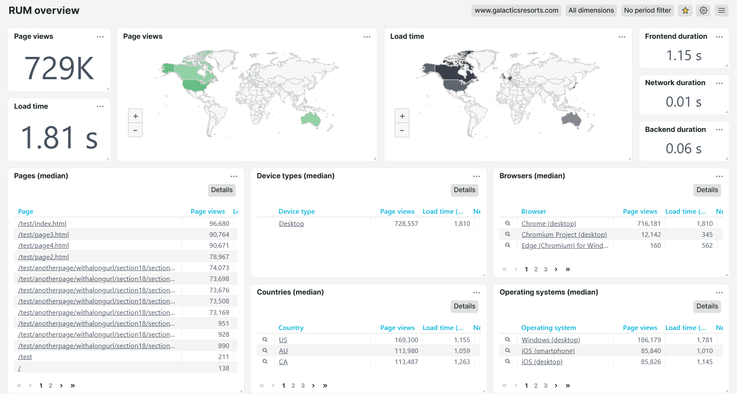This screenshot has height=394, width=737.
Task: Sort Browsers table by Browser column
Action: [x=533, y=212]
